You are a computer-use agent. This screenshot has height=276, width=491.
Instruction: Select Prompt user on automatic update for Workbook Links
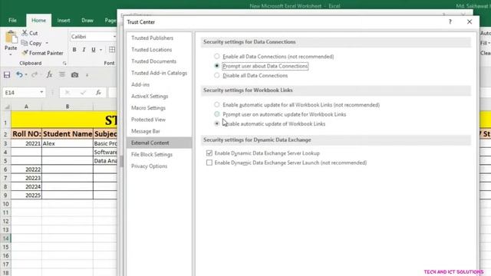(216, 114)
